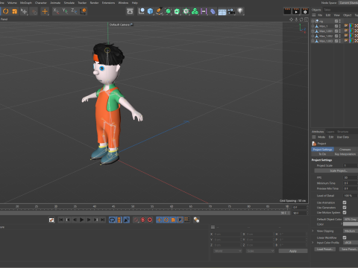The height and width of the screenshot is (268, 358).
Task: Open the Node Space dropdown
Action: coord(348,3)
